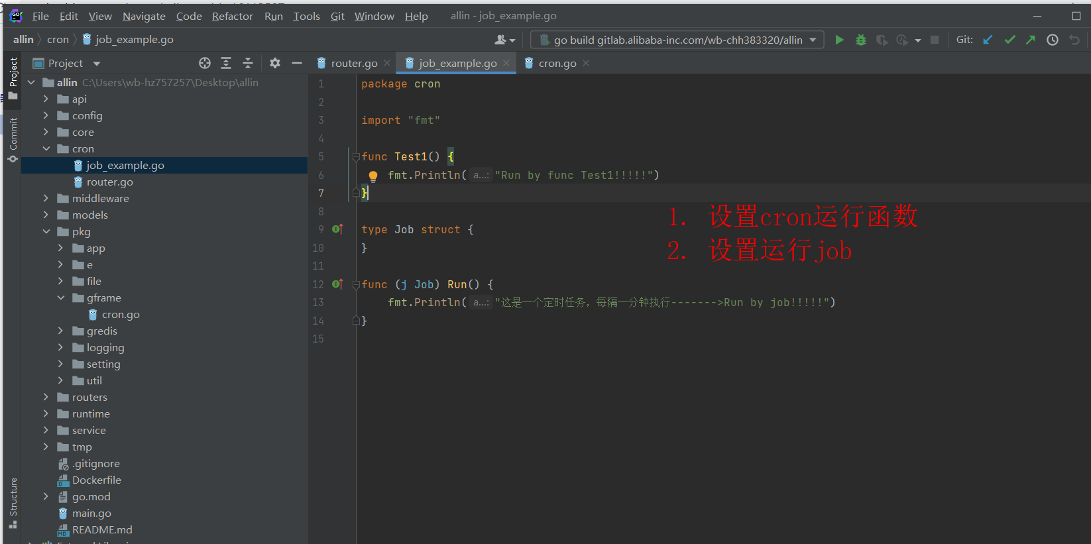Select .gitignore in project tree

click(96, 463)
